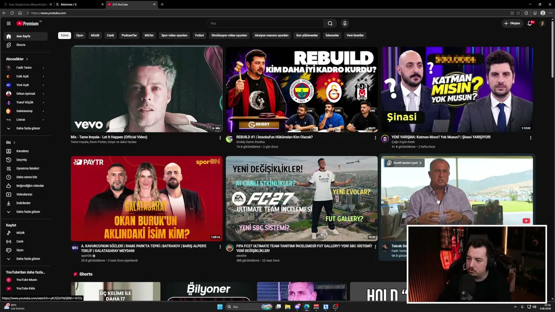The width and height of the screenshot is (555, 312).
Task: Open Videolarınız in sidebar
Action: [26, 195]
